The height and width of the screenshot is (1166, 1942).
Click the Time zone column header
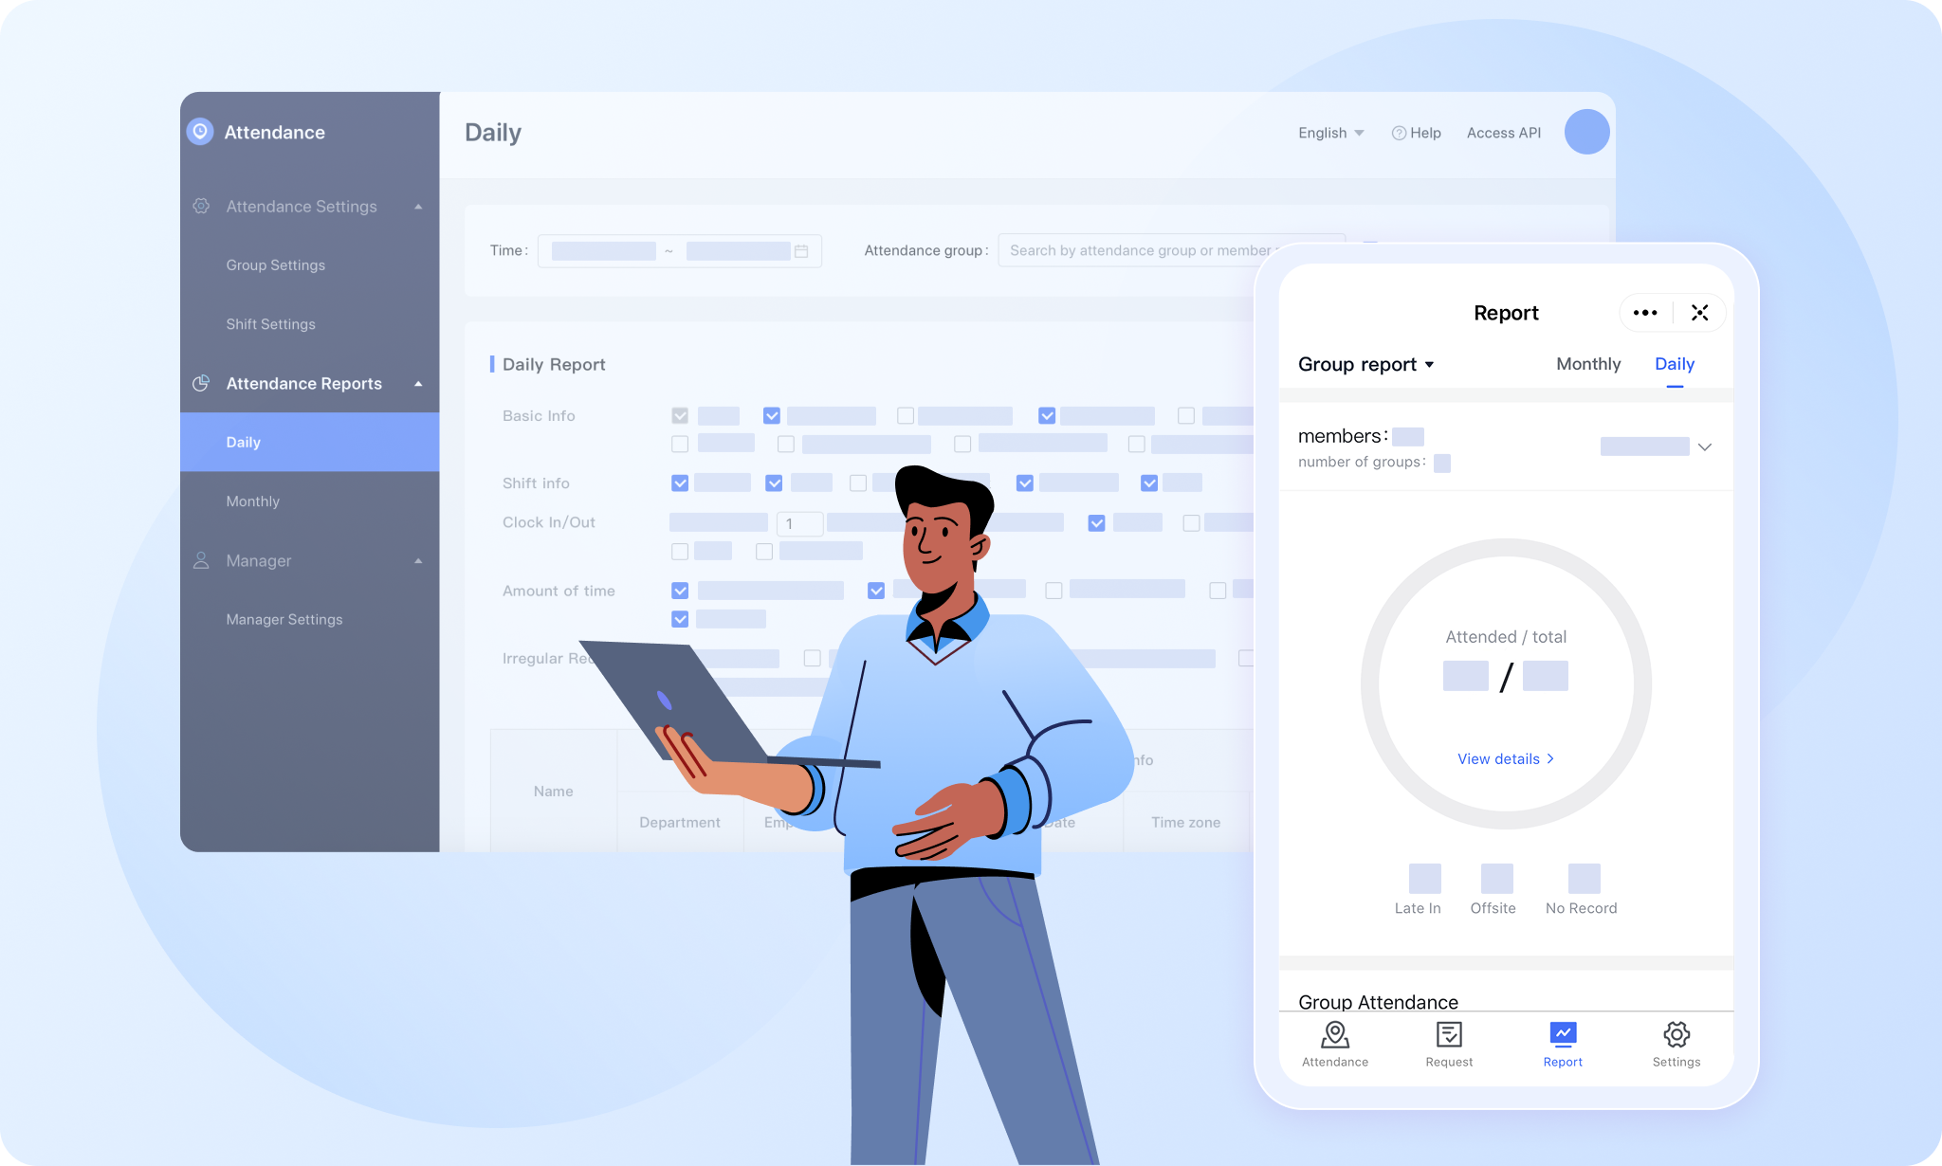click(x=1185, y=823)
